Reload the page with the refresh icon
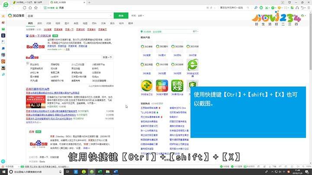 24,8
